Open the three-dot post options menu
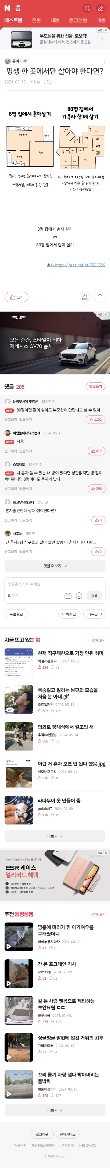This screenshot has height=1168, width=110. click(104, 62)
